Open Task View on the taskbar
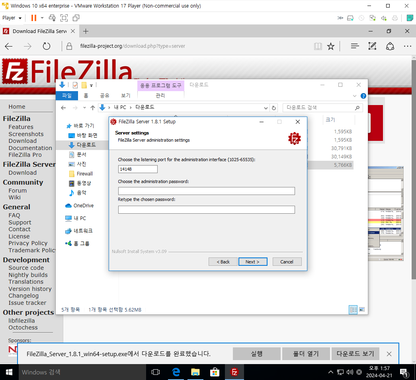The height and width of the screenshot is (380, 416). pyautogui.click(x=156, y=372)
